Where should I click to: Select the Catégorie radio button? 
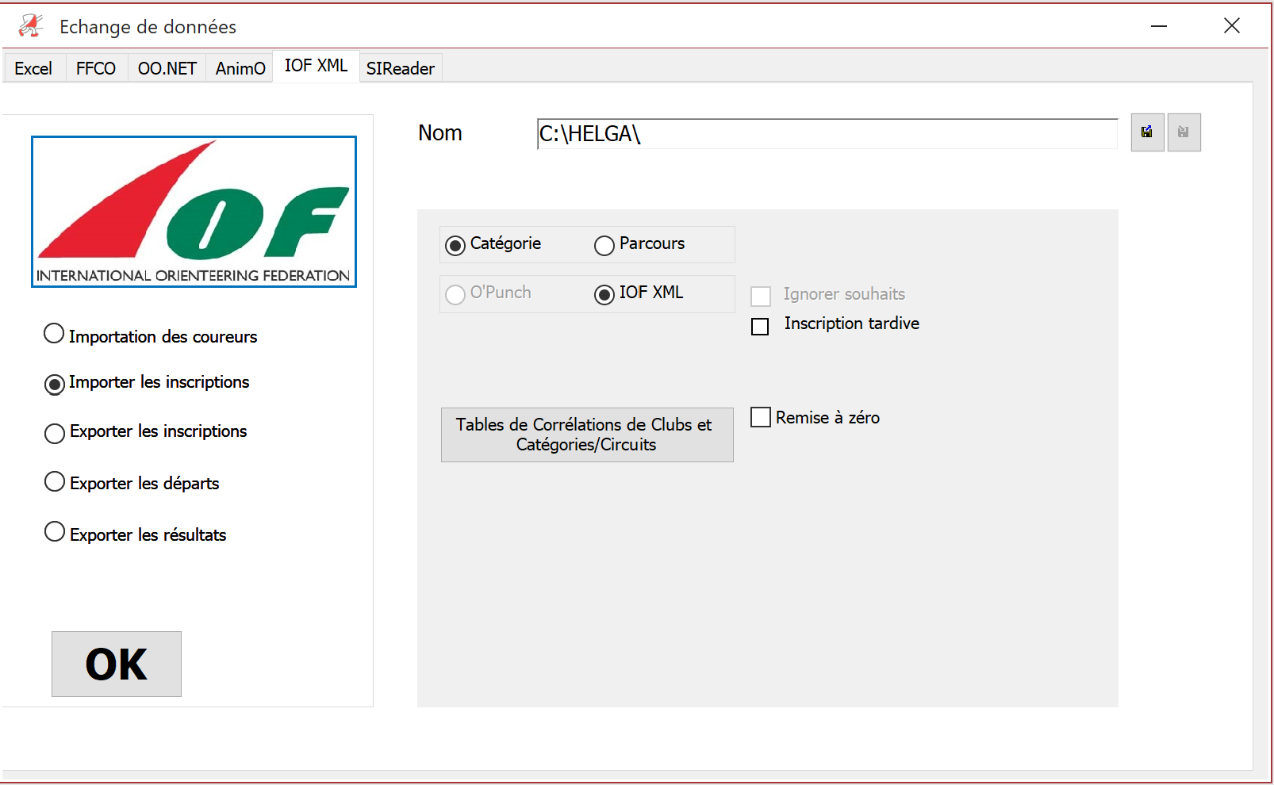coord(455,246)
